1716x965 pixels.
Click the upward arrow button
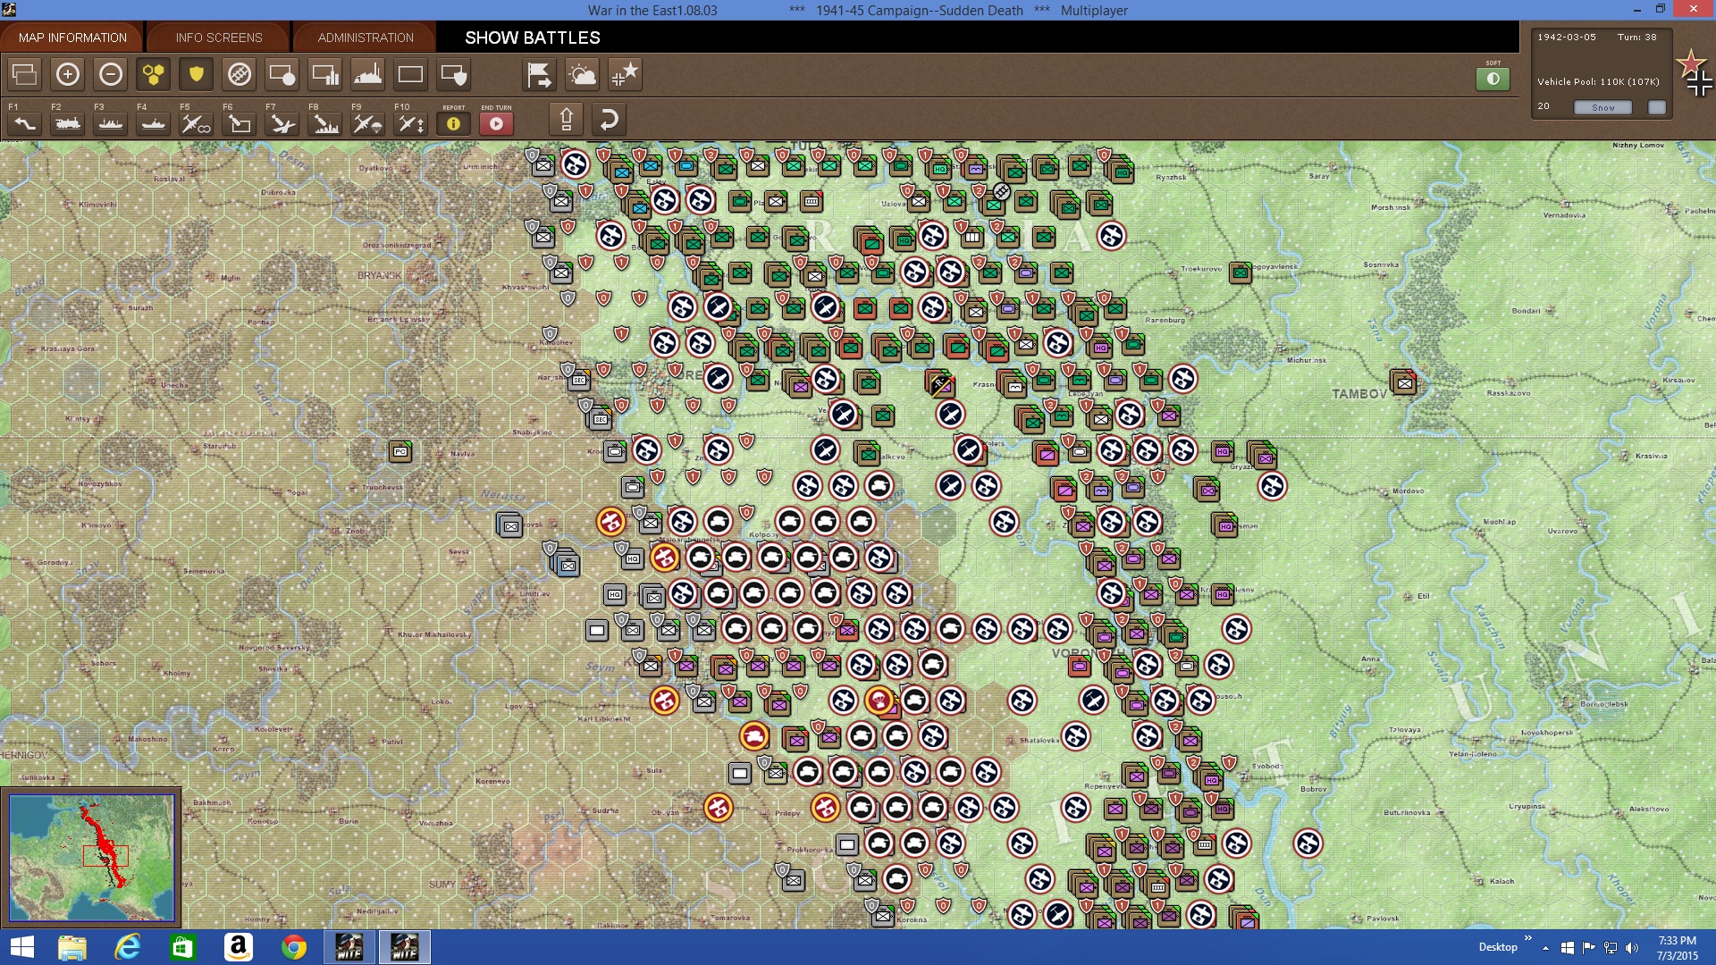[x=567, y=119]
